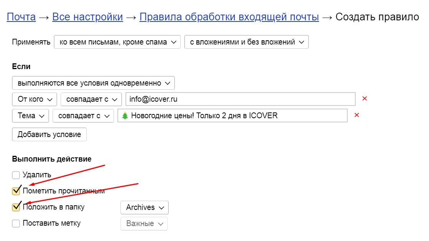Open the 'ко всем письмам, кроме спама' dropdown
This screenshot has width=429, height=241.
tap(117, 42)
